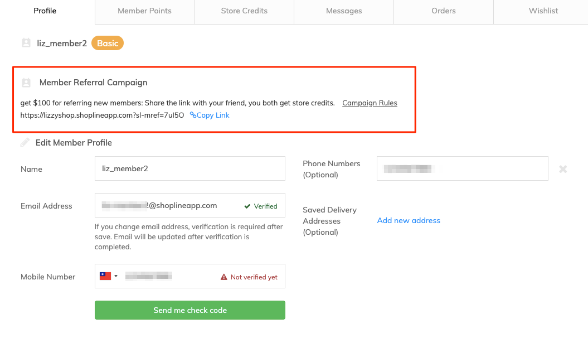Open the Wishlist tab
Image resolution: width=588 pixels, height=338 pixels.
543,11
